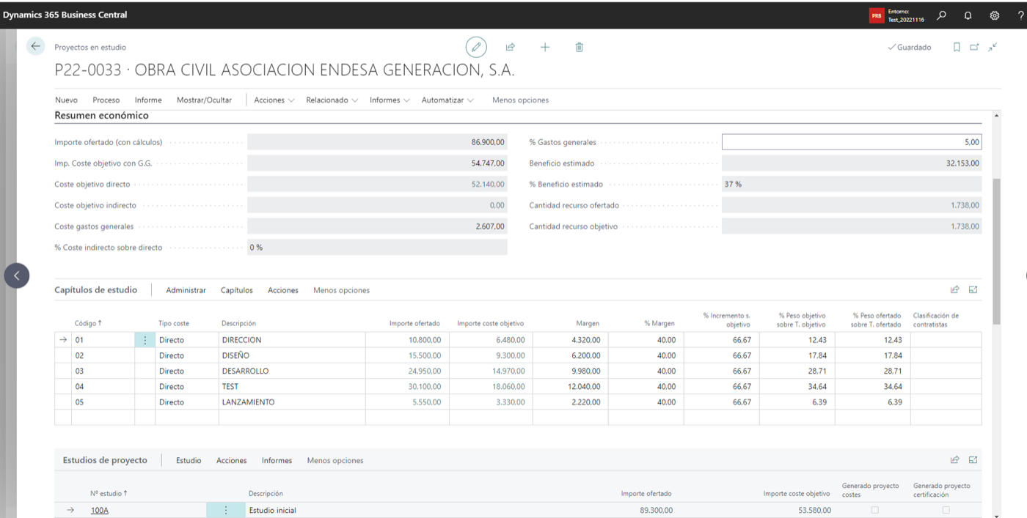Click Menos opciones in Capítulos de estudio
The height and width of the screenshot is (518, 1027).
coord(341,290)
